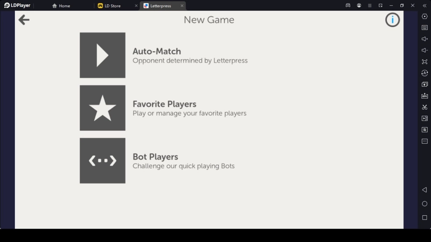Start an Auto-Match game via play icon
Image resolution: width=431 pixels, height=242 pixels.
[x=103, y=55]
